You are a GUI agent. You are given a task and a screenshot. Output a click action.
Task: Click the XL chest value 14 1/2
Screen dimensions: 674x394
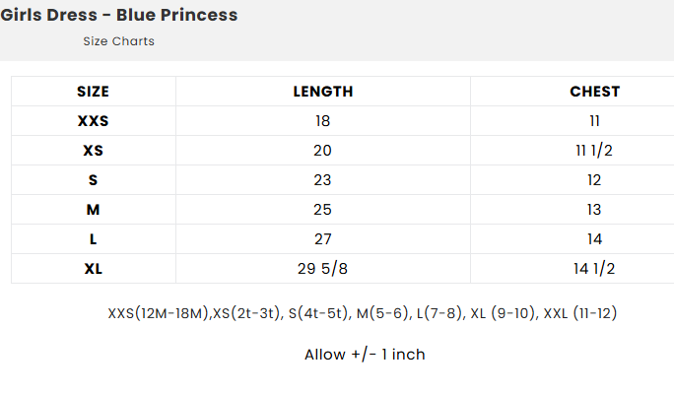pyautogui.click(x=594, y=269)
